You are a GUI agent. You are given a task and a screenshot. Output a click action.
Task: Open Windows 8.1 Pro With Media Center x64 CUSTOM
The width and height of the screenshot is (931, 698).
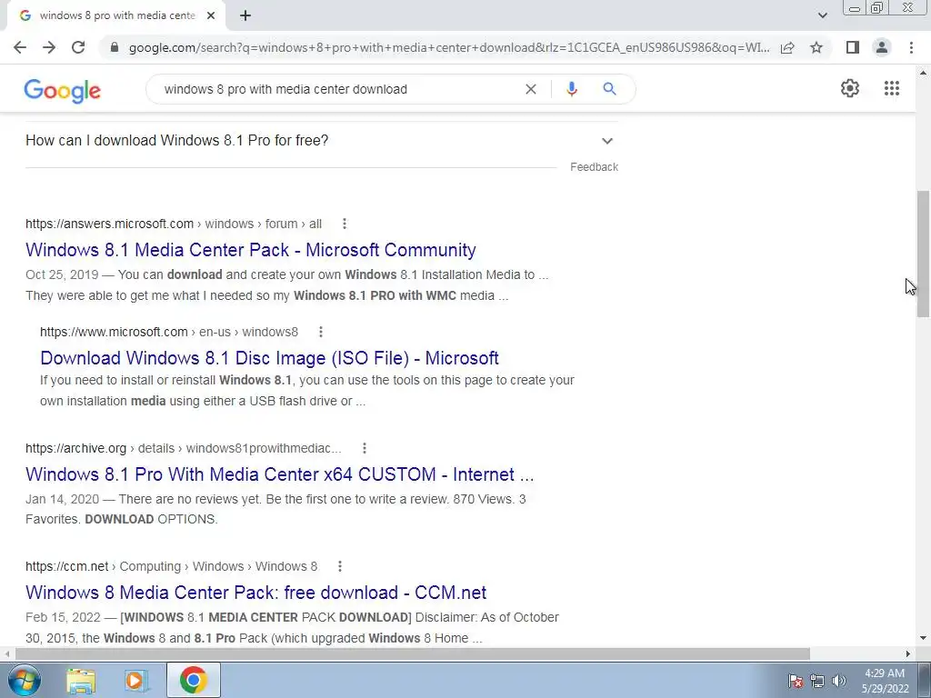click(x=280, y=474)
